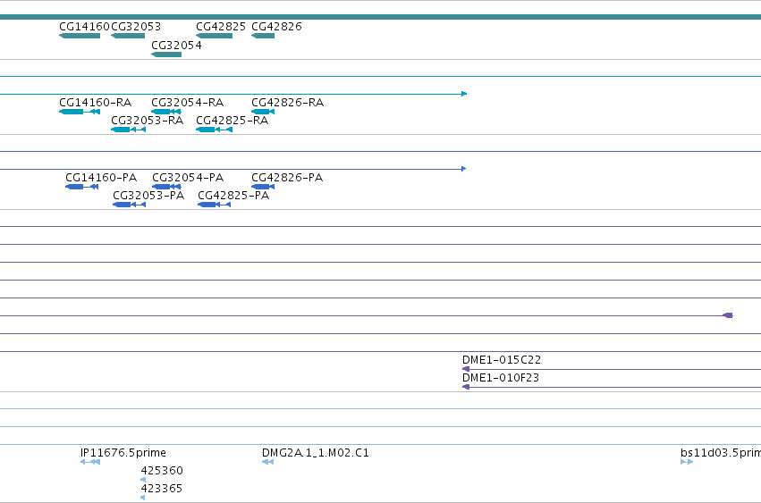Select the CG14160 gene glyph
The image size is (761, 503).
point(80,36)
